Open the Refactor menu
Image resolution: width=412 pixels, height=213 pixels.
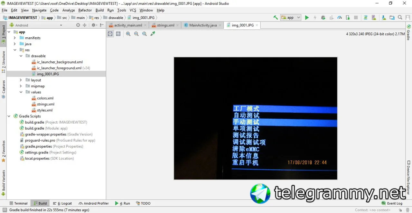85,10
